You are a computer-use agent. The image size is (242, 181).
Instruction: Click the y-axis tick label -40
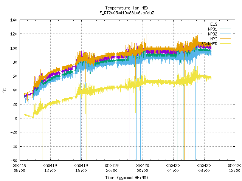click(14, 147)
